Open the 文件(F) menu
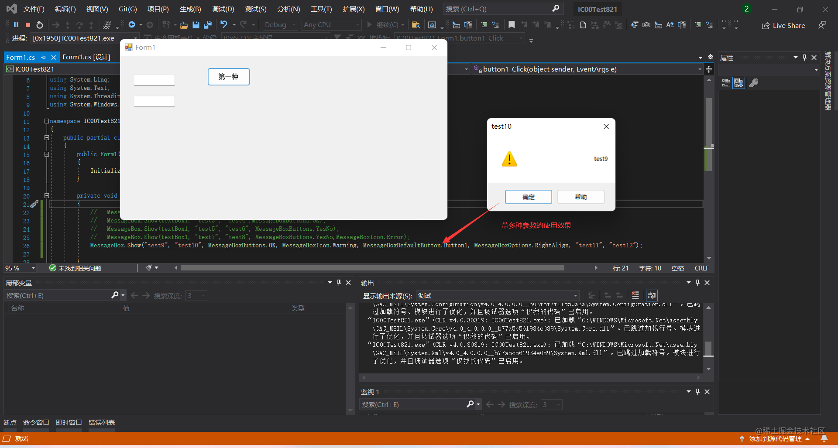The height and width of the screenshot is (448, 838). click(34, 9)
